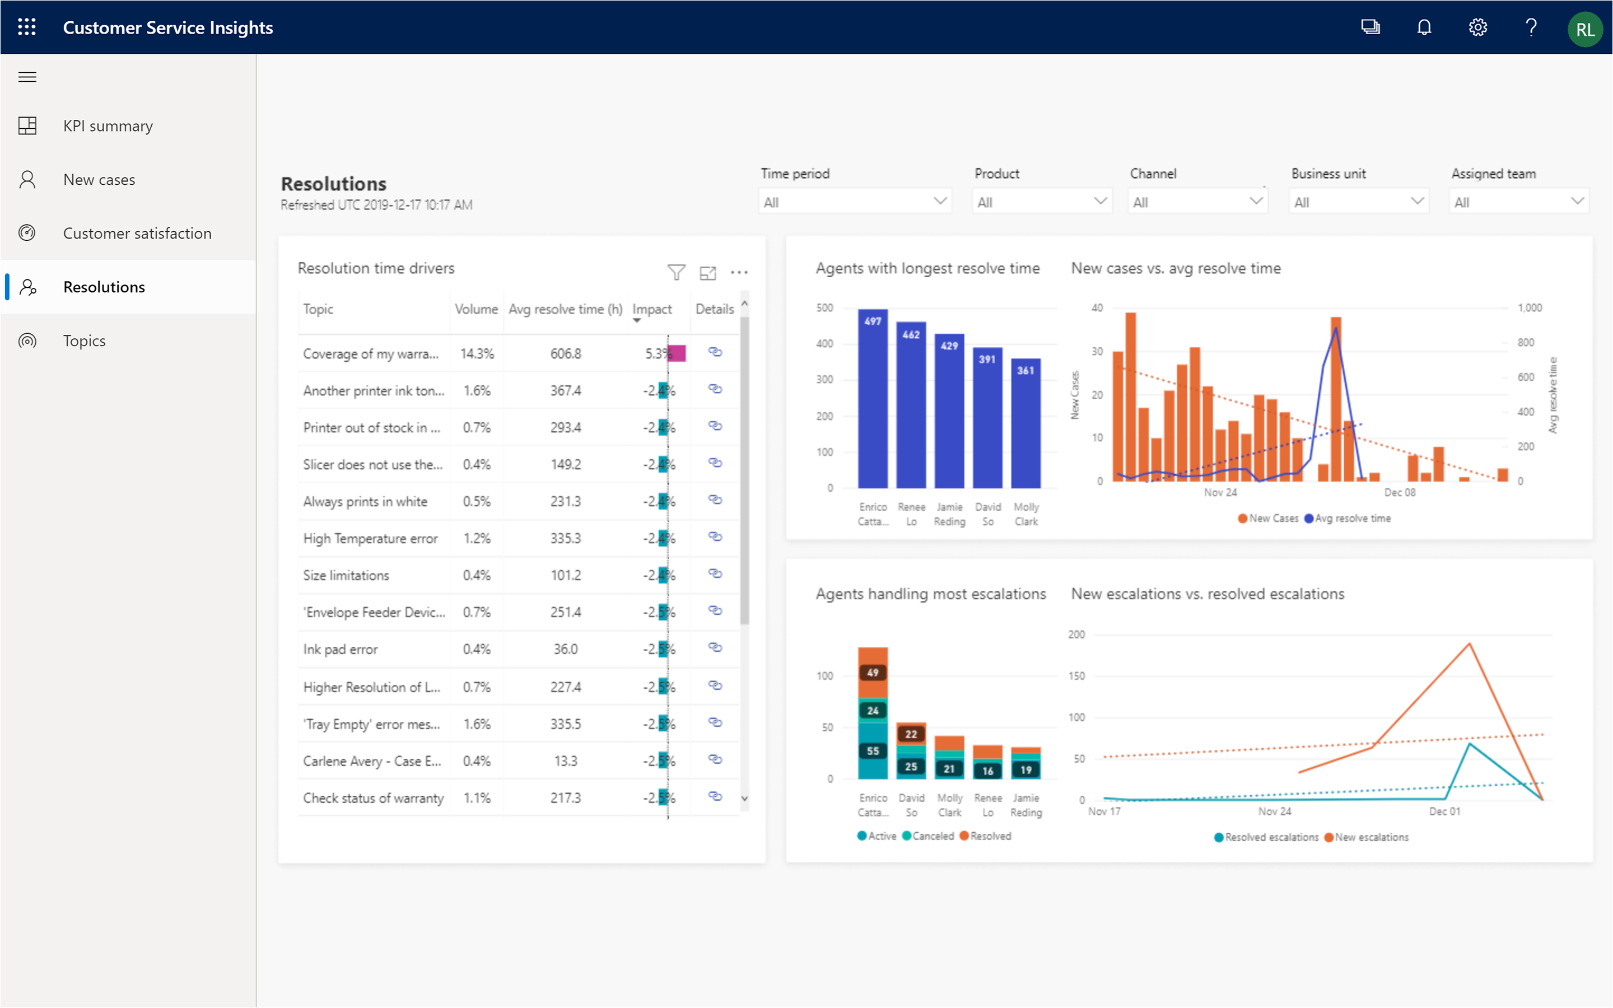Open details link for Printer out of stock row
The height and width of the screenshot is (1008, 1613).
715,426
